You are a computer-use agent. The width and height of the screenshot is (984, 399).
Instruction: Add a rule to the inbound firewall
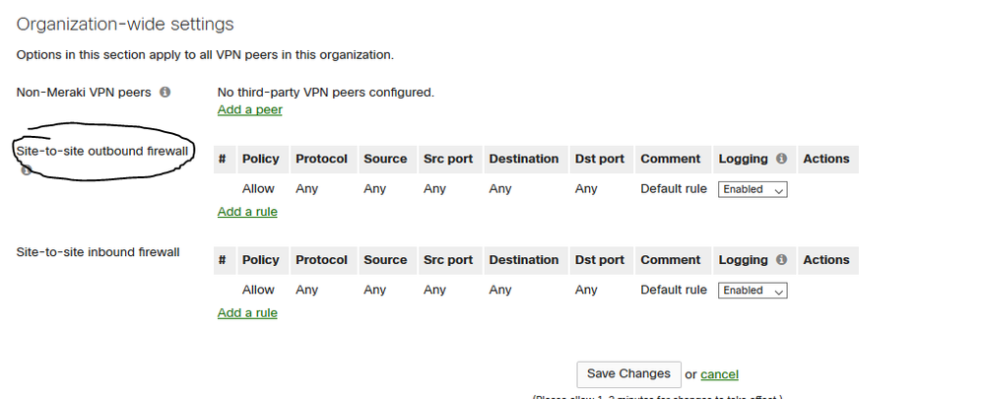(247, 312)
